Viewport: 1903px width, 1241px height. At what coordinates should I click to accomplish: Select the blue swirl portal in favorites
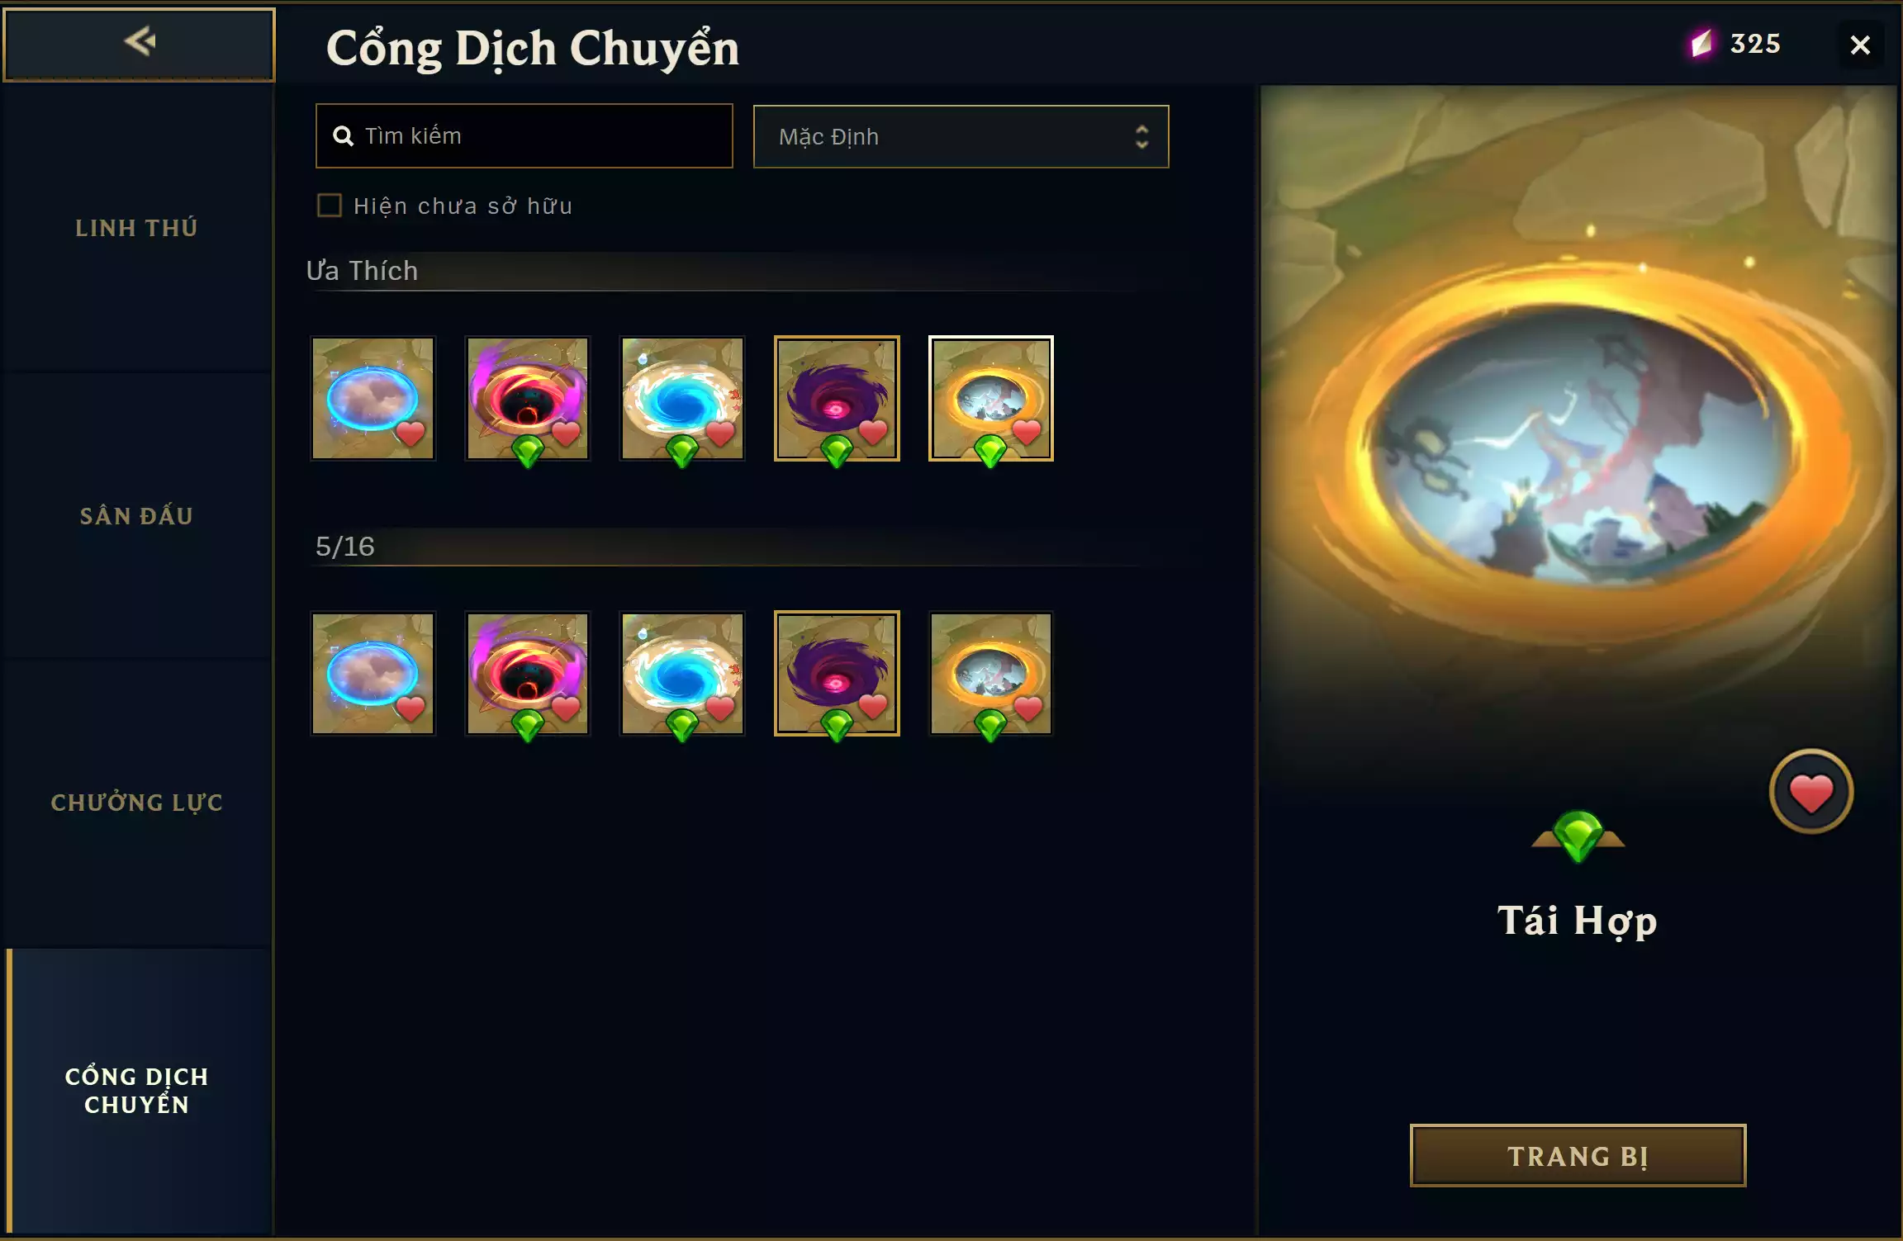pyautogui.click(x=682, y=399)
